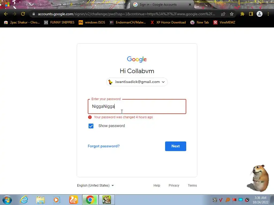274x205 pixels.
Task: Click the red flag Action Center tray icon
Action: pyautogui.click(x=234, y=200)
